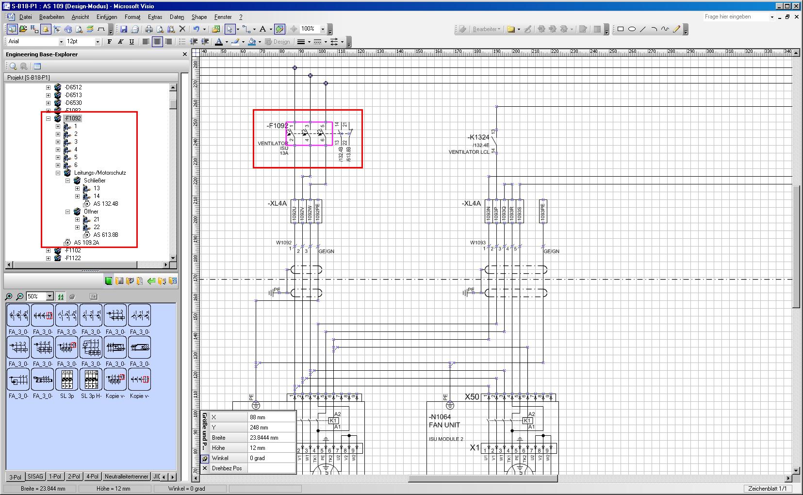This screenshot has width=803, height=495.
Task: Toggle center text alignment
Action: pyautogui.click(x=157, y=42)
